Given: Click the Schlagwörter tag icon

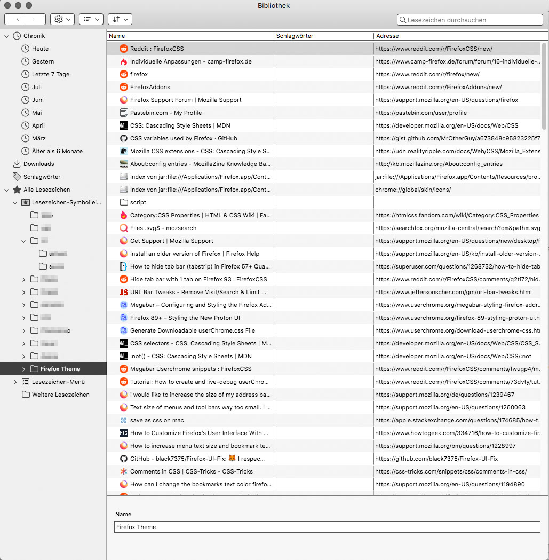Looking at the screenshot, I should click(17, 177).
